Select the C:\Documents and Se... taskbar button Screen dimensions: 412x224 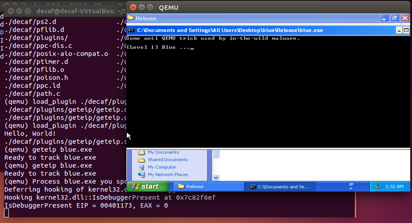pos(280,187)
